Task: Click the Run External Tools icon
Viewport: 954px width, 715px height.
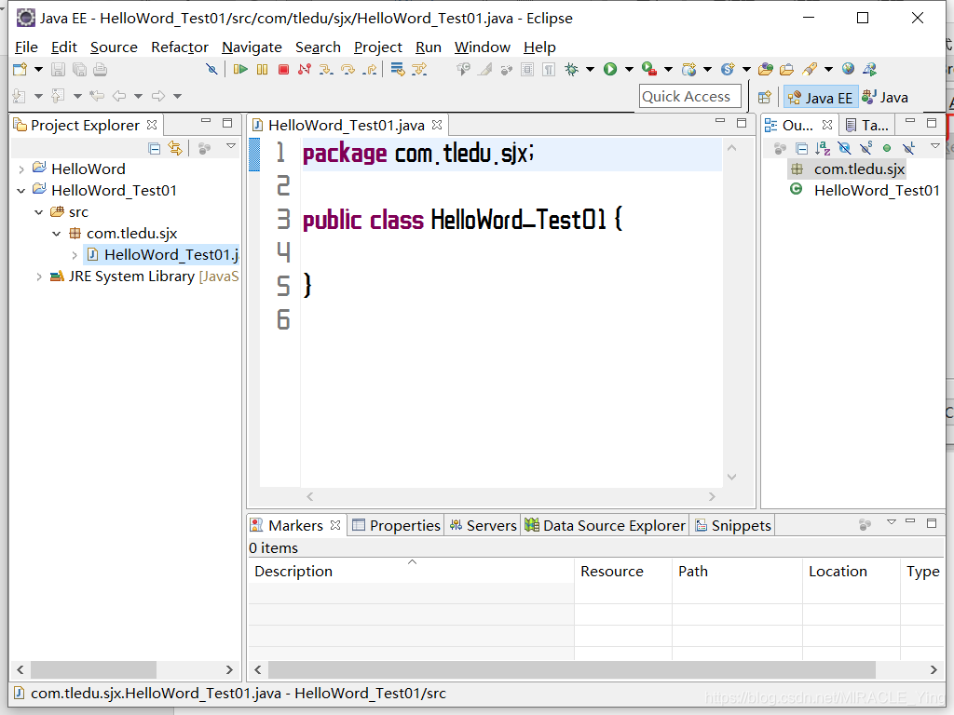Action: [x=649, y=69]
